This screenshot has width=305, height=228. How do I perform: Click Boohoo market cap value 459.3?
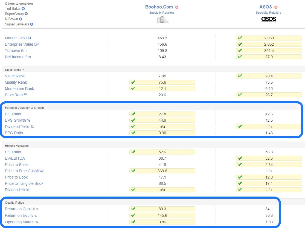(x=162, y=38)
